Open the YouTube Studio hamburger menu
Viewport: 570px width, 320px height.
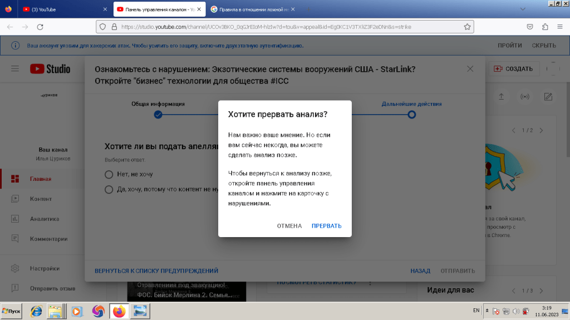(15, 69)
